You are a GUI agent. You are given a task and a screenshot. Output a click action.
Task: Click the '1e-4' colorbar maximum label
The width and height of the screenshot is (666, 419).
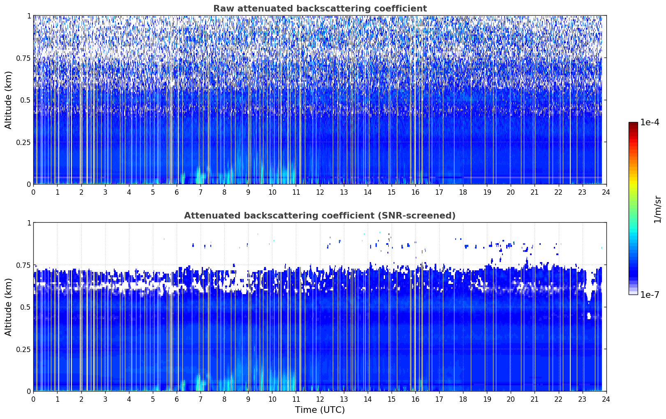point(650,122)
